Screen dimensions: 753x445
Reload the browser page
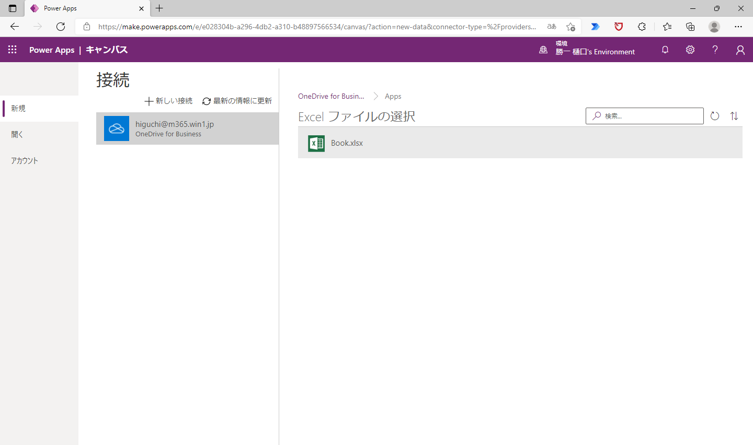point(61,27)
